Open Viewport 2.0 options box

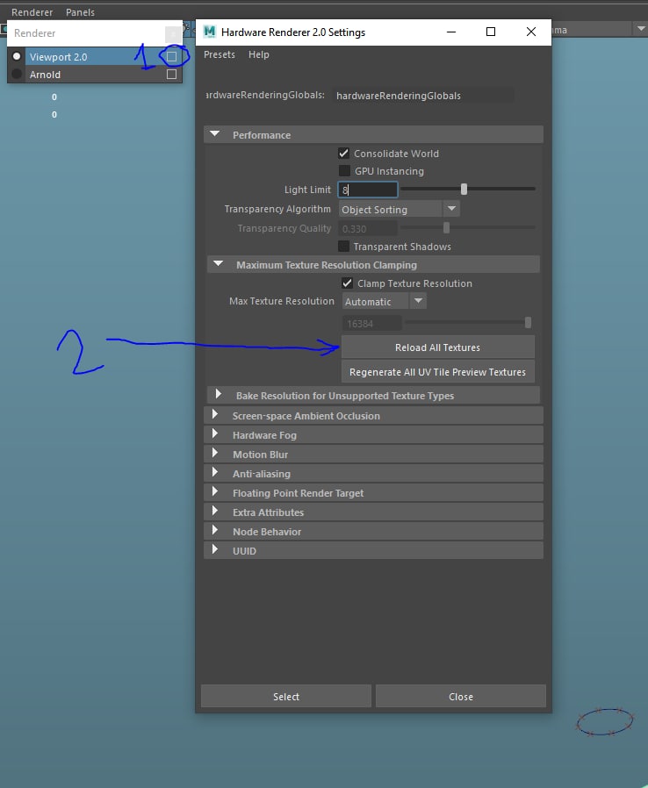point(171,56)
